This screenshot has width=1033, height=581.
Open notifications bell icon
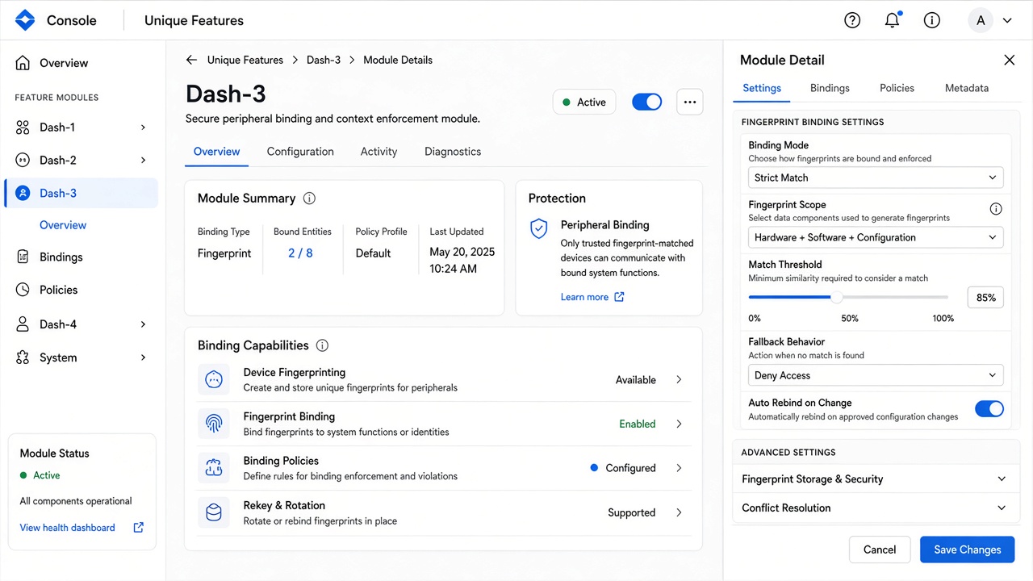(x=893, y=20)
